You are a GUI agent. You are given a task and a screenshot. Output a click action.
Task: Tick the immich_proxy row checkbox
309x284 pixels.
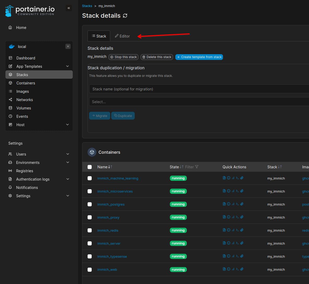click(x=90, y=217)
